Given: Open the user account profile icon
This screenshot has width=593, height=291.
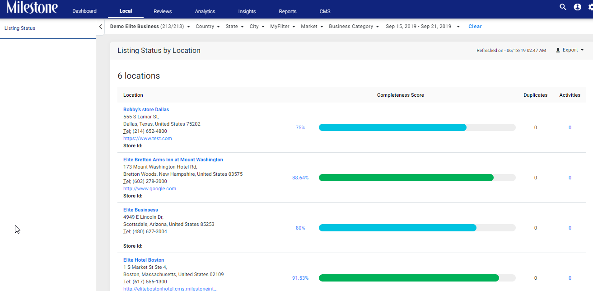Looking at the screenshot, I should coord(577,7).
